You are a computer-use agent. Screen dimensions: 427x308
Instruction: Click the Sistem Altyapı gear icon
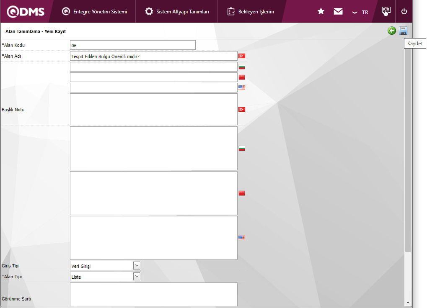tap(149, 11)
